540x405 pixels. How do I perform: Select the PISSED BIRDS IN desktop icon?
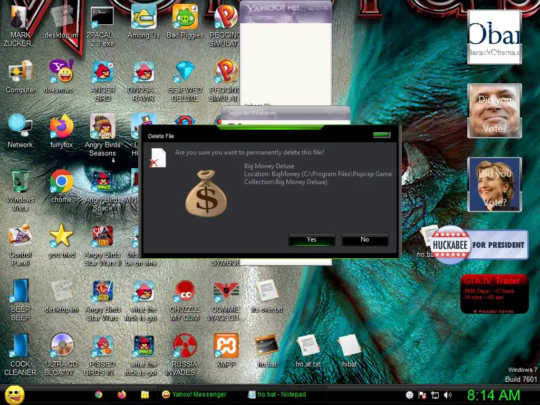(x=103, y=355)
